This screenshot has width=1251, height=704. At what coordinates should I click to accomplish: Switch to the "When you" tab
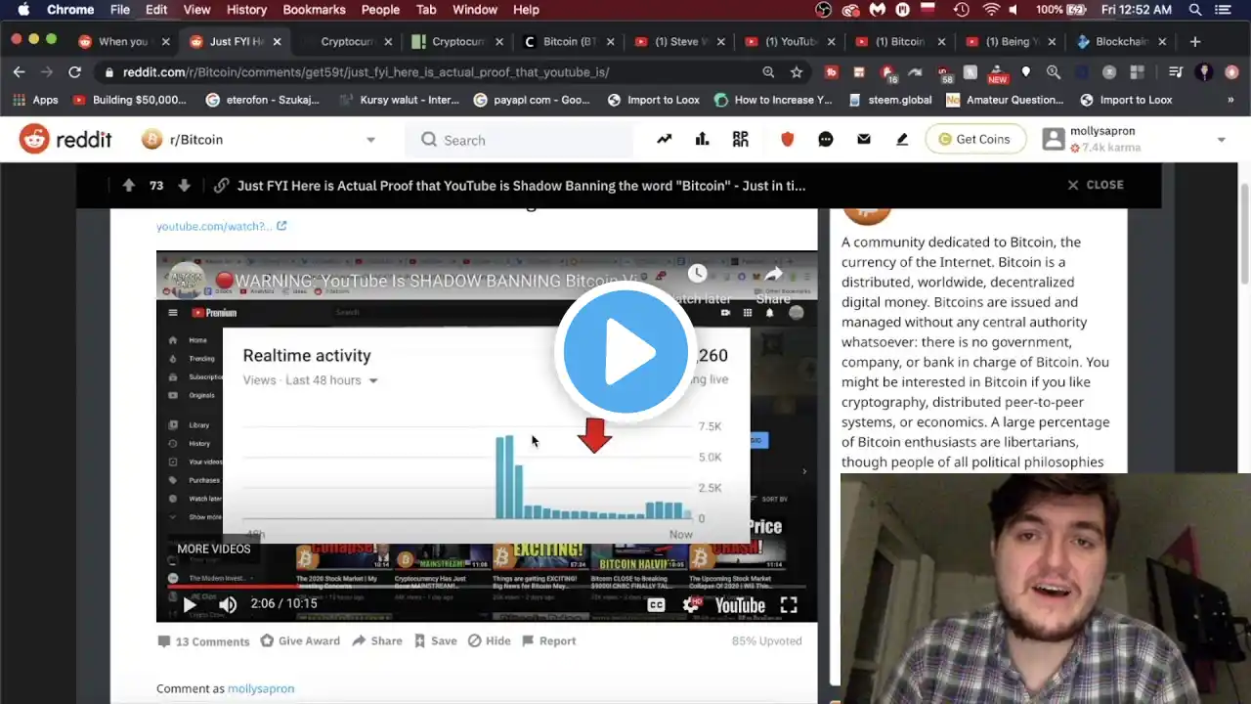pyautogui.click(x=124, y=42)
